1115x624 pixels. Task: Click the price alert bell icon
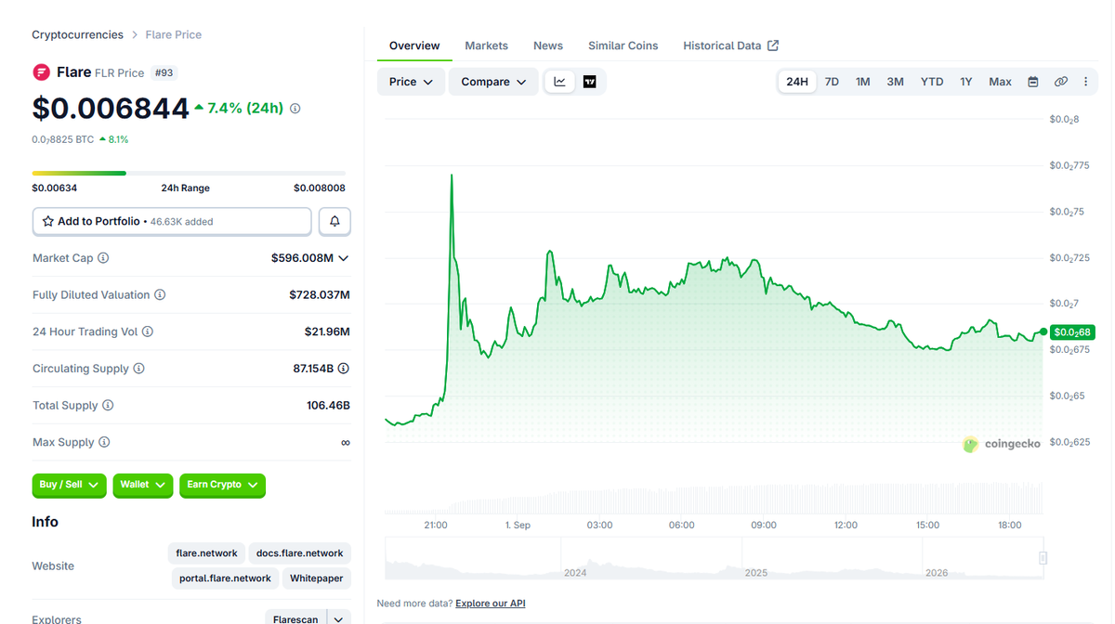[334, 221]
